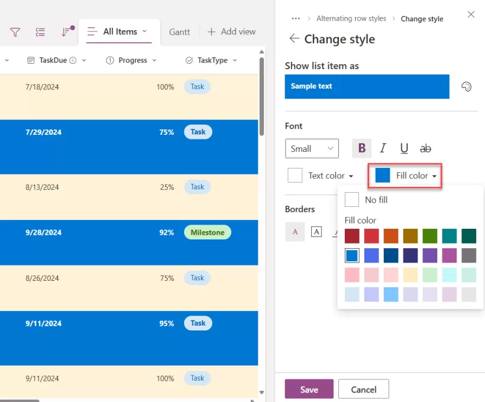Click the group-by icon next to filter

pyautogui.click(x=40, y=32)
